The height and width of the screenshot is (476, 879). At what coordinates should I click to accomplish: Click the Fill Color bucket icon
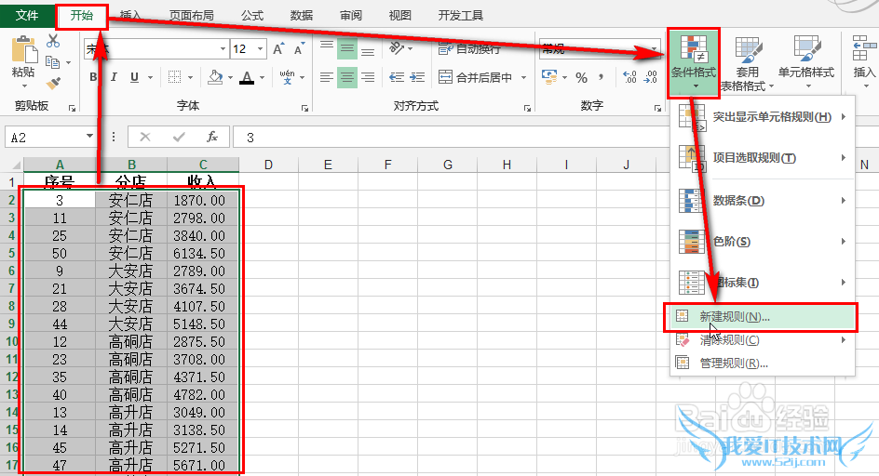215,77
